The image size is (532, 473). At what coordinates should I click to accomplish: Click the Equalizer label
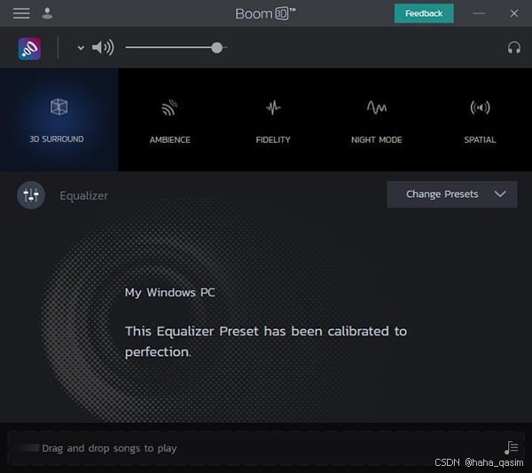coord(84,195)
